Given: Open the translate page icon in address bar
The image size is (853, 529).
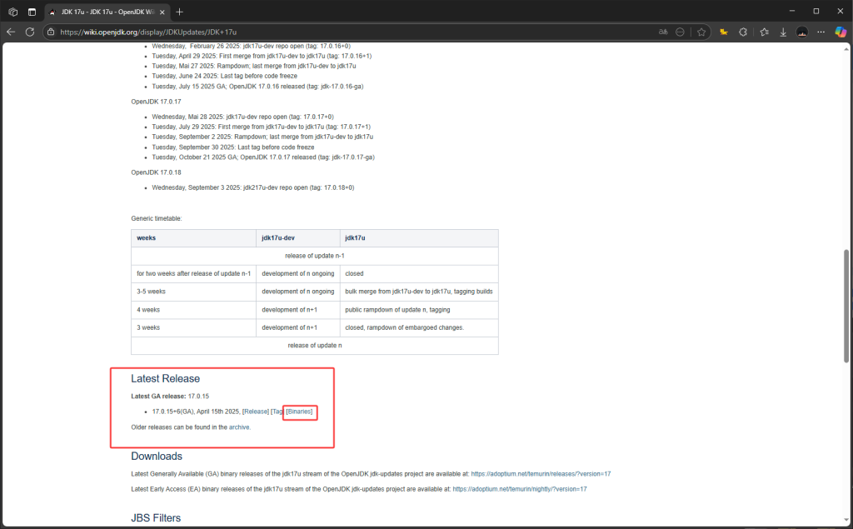Looking at the screenshot, I should coord(662,32).
